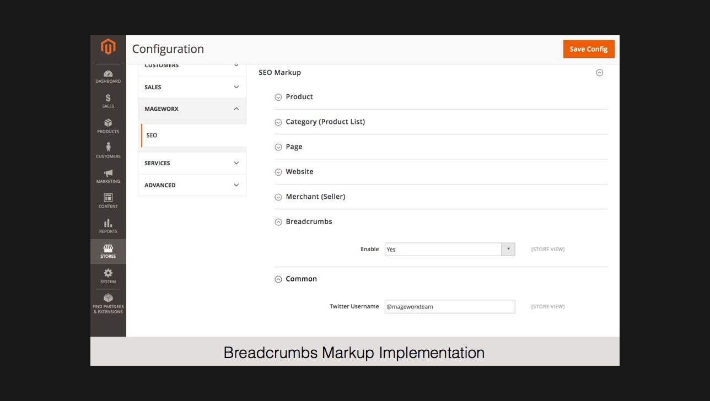Click the Twitter Username input field
The image size is (710, 401).
(449, 307)
